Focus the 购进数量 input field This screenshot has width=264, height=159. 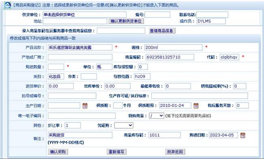tap(56, 67)
